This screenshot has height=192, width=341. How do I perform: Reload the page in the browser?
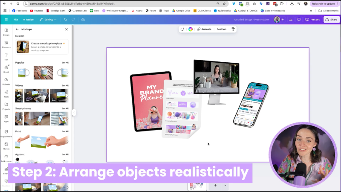pyautogui.click(x=18, y=4)
